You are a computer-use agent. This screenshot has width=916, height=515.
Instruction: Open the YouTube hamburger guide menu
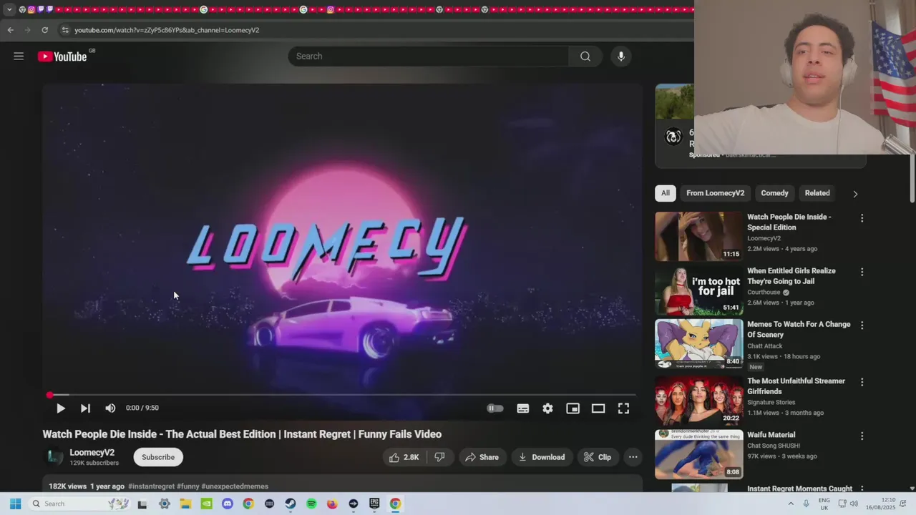[x=19, y=56]
